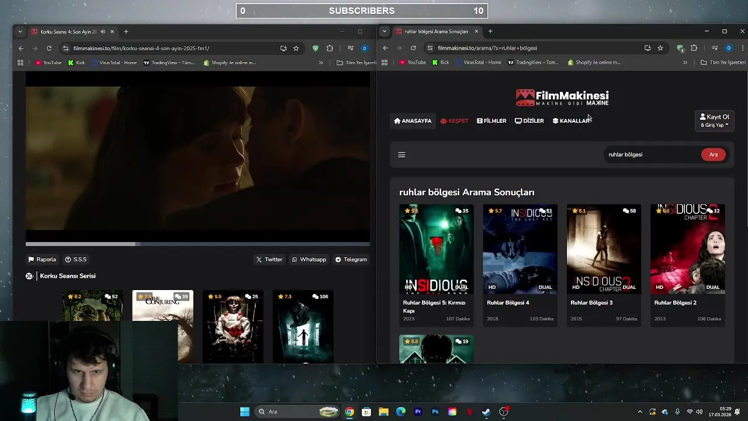This screenshot has width=748, height=421.
Task: Open the Ruhlar Bölgesi 2 title link
Action: pos(676,303)
